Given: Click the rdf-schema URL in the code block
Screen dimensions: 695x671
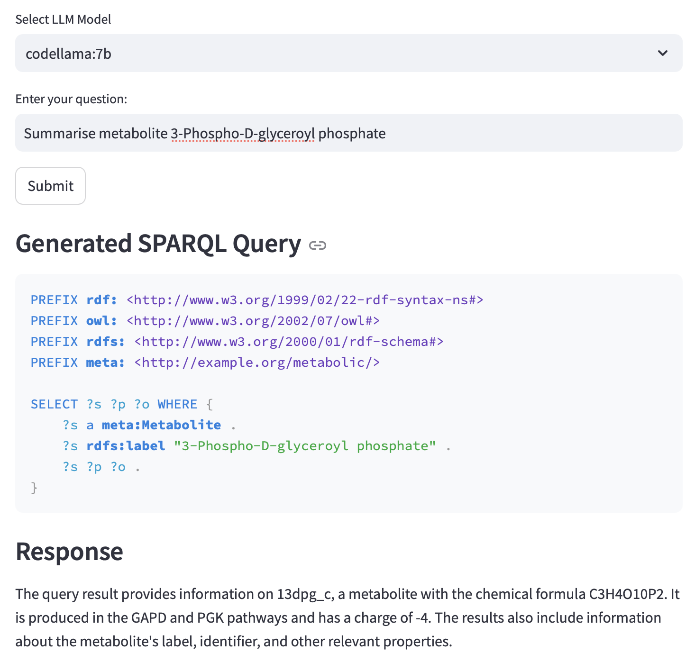Looking at the screenshot, I should 289,342.
